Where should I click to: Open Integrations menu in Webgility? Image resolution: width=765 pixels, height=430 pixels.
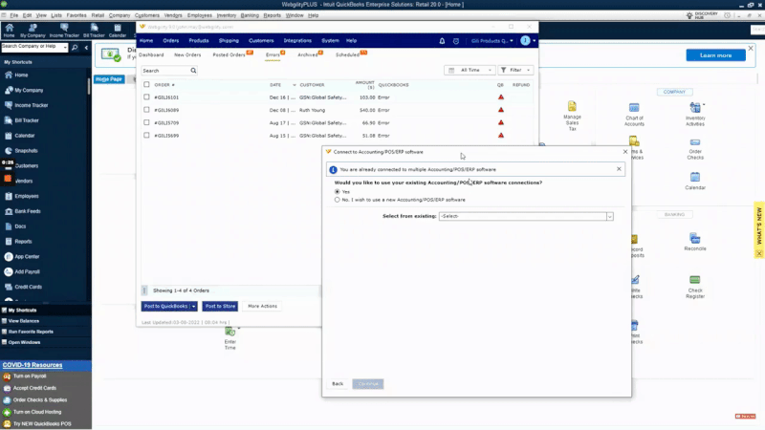click(x=297, y=41)
